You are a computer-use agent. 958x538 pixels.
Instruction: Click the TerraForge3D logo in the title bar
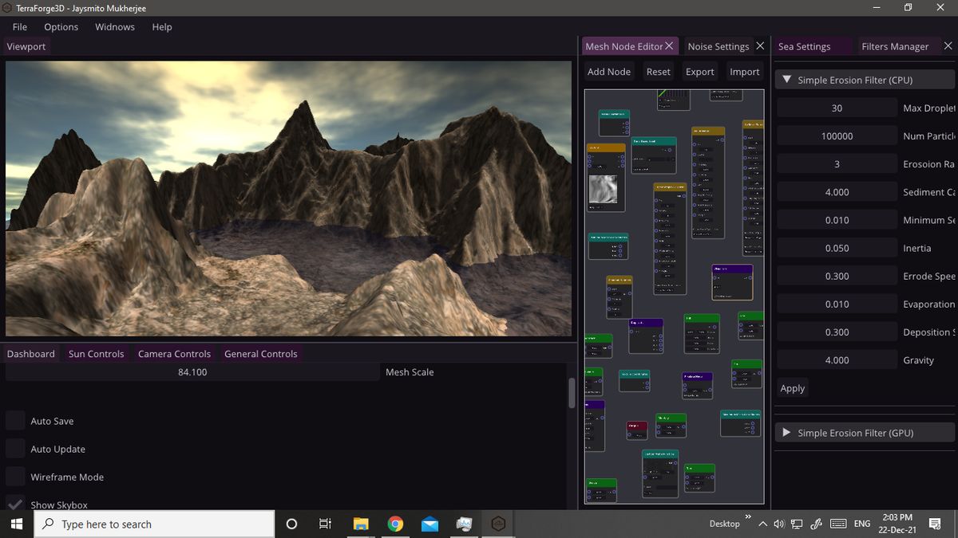[x=7, y=8]
